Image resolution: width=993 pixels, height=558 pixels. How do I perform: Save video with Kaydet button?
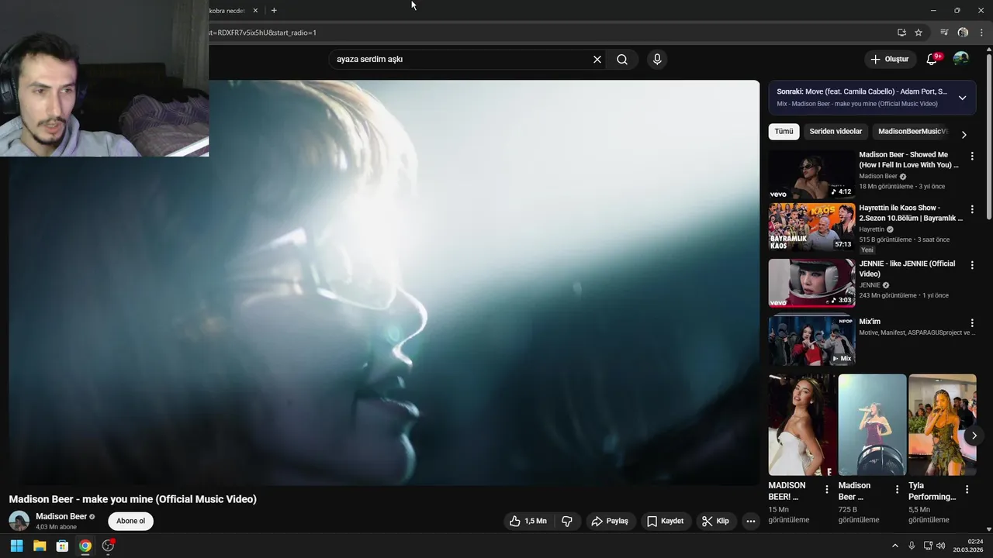coord(666,522)
